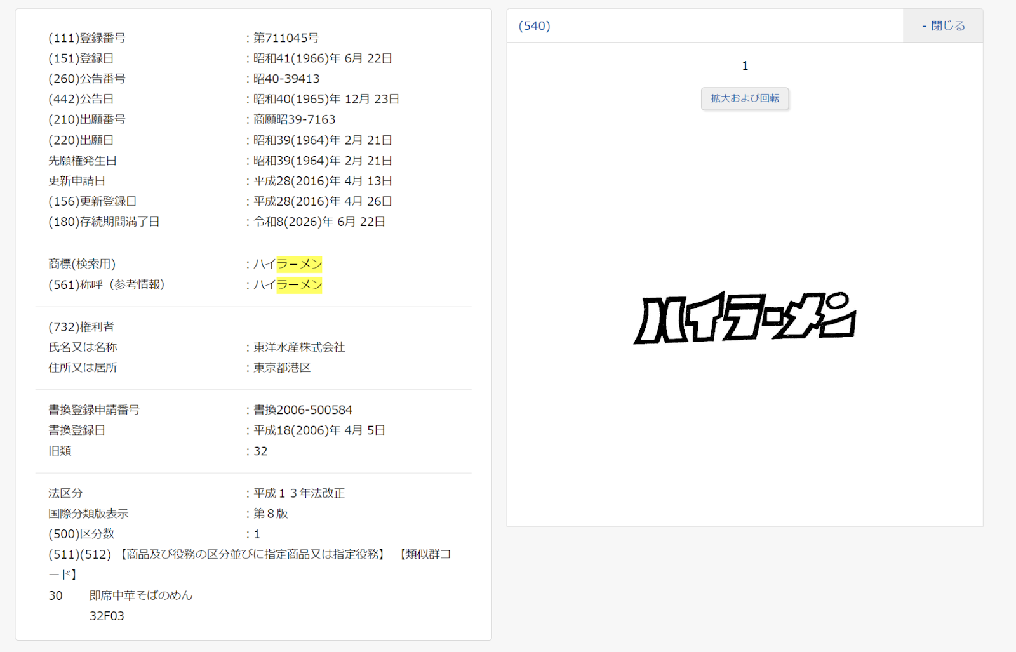The image size is (1016, 652).
Task: Select the address 東京都港区
Action: pyautogui.click(x=282, y=368)
